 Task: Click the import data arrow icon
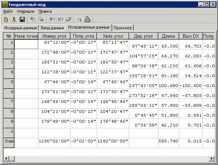click(x=33, y=19)
